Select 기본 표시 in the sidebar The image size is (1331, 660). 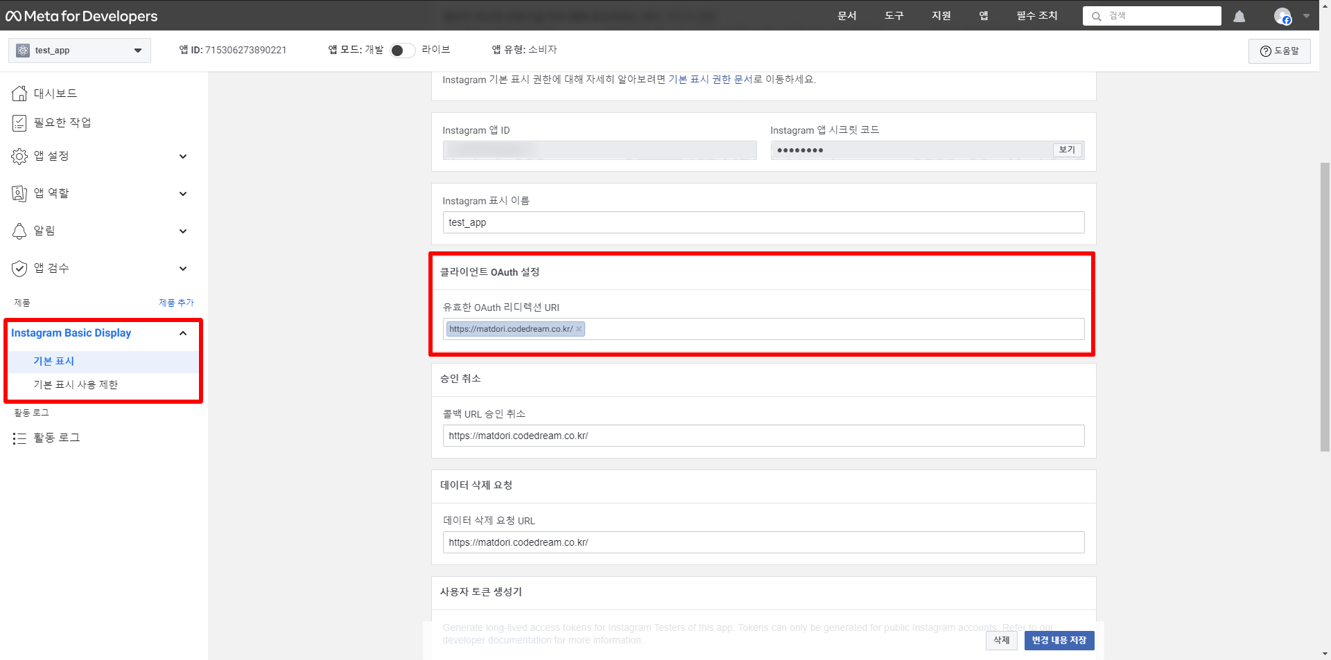pyautogui.click(x=54, y=362)
